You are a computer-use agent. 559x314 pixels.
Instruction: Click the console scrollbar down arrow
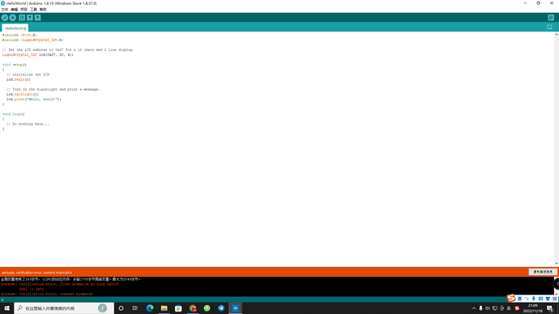tap(557, 295)
